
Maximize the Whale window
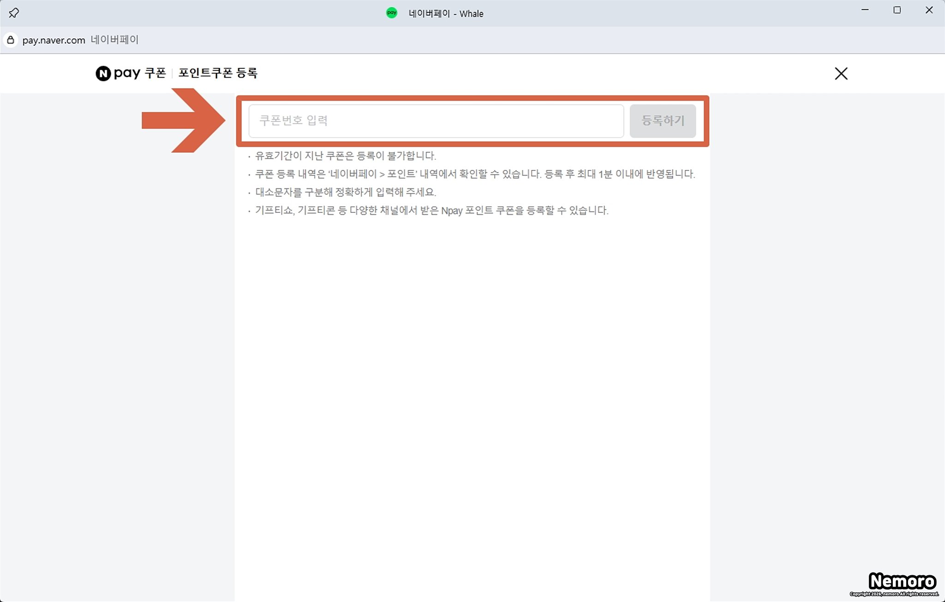pos(897,10)
